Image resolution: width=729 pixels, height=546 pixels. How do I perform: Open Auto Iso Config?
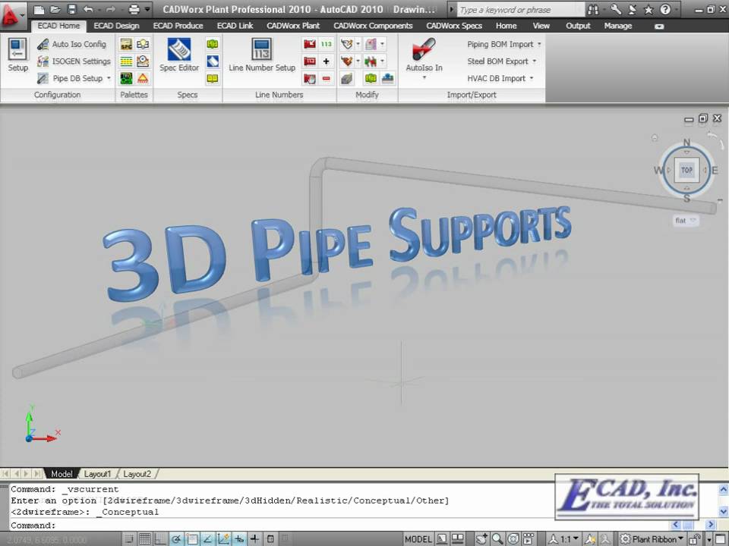(72, 44)
